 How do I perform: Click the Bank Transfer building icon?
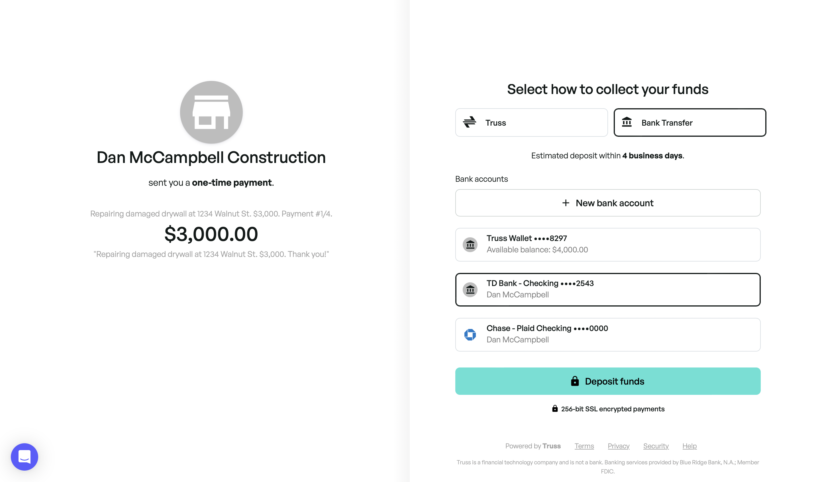[626, 122]
